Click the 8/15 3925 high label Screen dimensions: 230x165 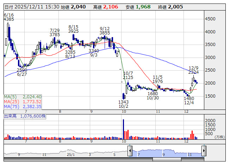click(x=73, y=29)
